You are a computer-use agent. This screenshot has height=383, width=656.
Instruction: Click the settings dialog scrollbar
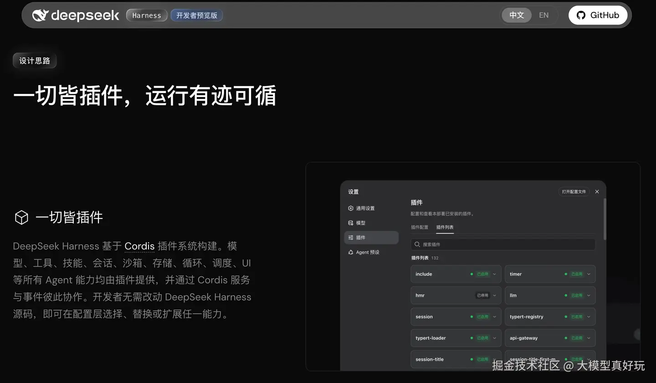pyautogui.click(x=605, y=219)
